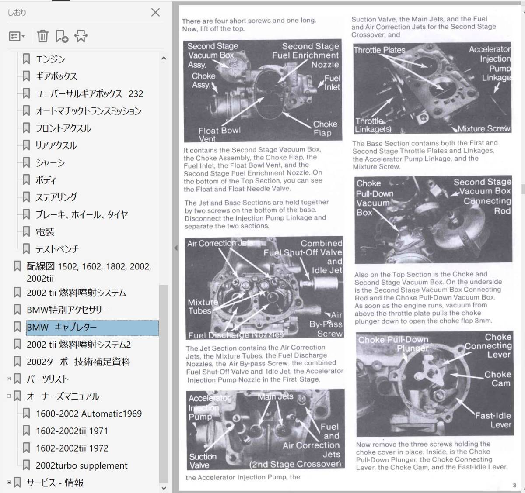
Task: Select highlighted BMW キャブレター bookmark
Action: click(x=92, y=328)
